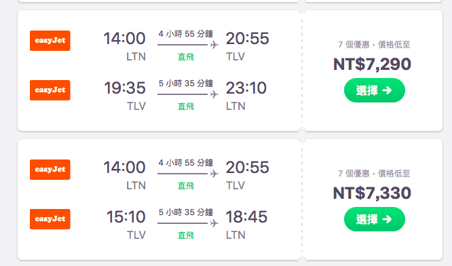Click easyJet logo for 14:00 LTN flight, NT$7,290 card
This screenshot has height=266, width=452.
50,41
